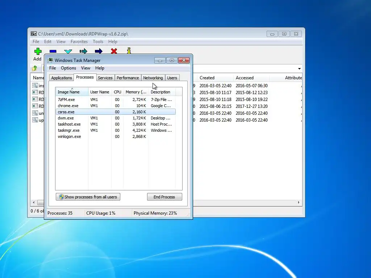The width and height of the screenshot is (371, 278).
Task: Select the taskhost.exe process row
Action: click(116, 124)
